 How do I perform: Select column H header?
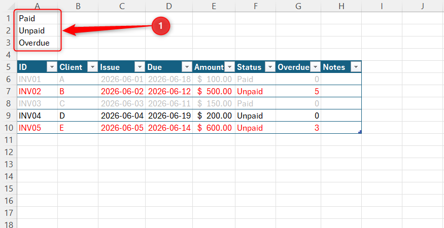tap(341, 6)
